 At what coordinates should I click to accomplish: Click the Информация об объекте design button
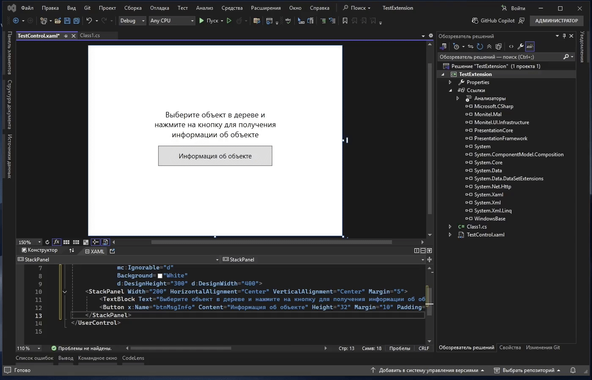[215, 156]
